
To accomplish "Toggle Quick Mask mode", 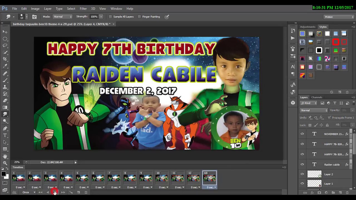I will (x=5, y=183).
